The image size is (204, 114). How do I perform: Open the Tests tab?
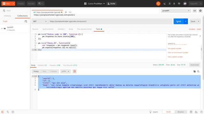coord(99,29)
